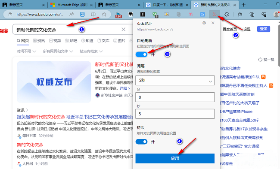Click the extension icon with 1.30 badge
The width and height of the screenshot is (280, 169).
[x=118, y=15]
